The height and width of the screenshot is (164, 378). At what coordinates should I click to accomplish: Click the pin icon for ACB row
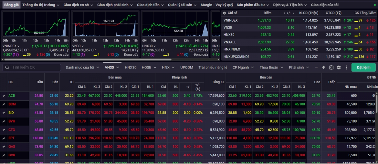tap(4, 96)
